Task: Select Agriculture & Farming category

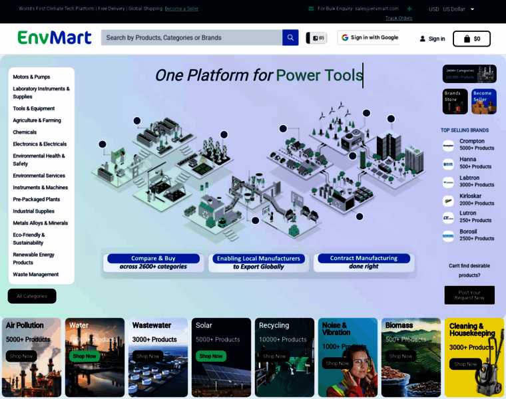Action: pos(37,120)
